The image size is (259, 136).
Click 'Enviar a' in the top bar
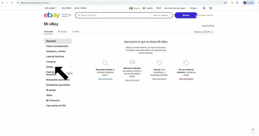coord(137,8)
